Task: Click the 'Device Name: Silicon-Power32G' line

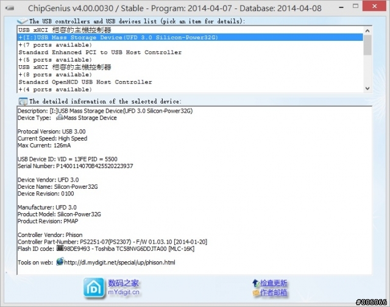Action: point(58,186)
